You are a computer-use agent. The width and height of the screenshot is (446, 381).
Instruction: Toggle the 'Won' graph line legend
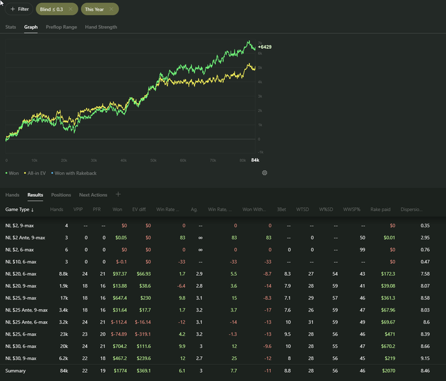click(13, 173)
